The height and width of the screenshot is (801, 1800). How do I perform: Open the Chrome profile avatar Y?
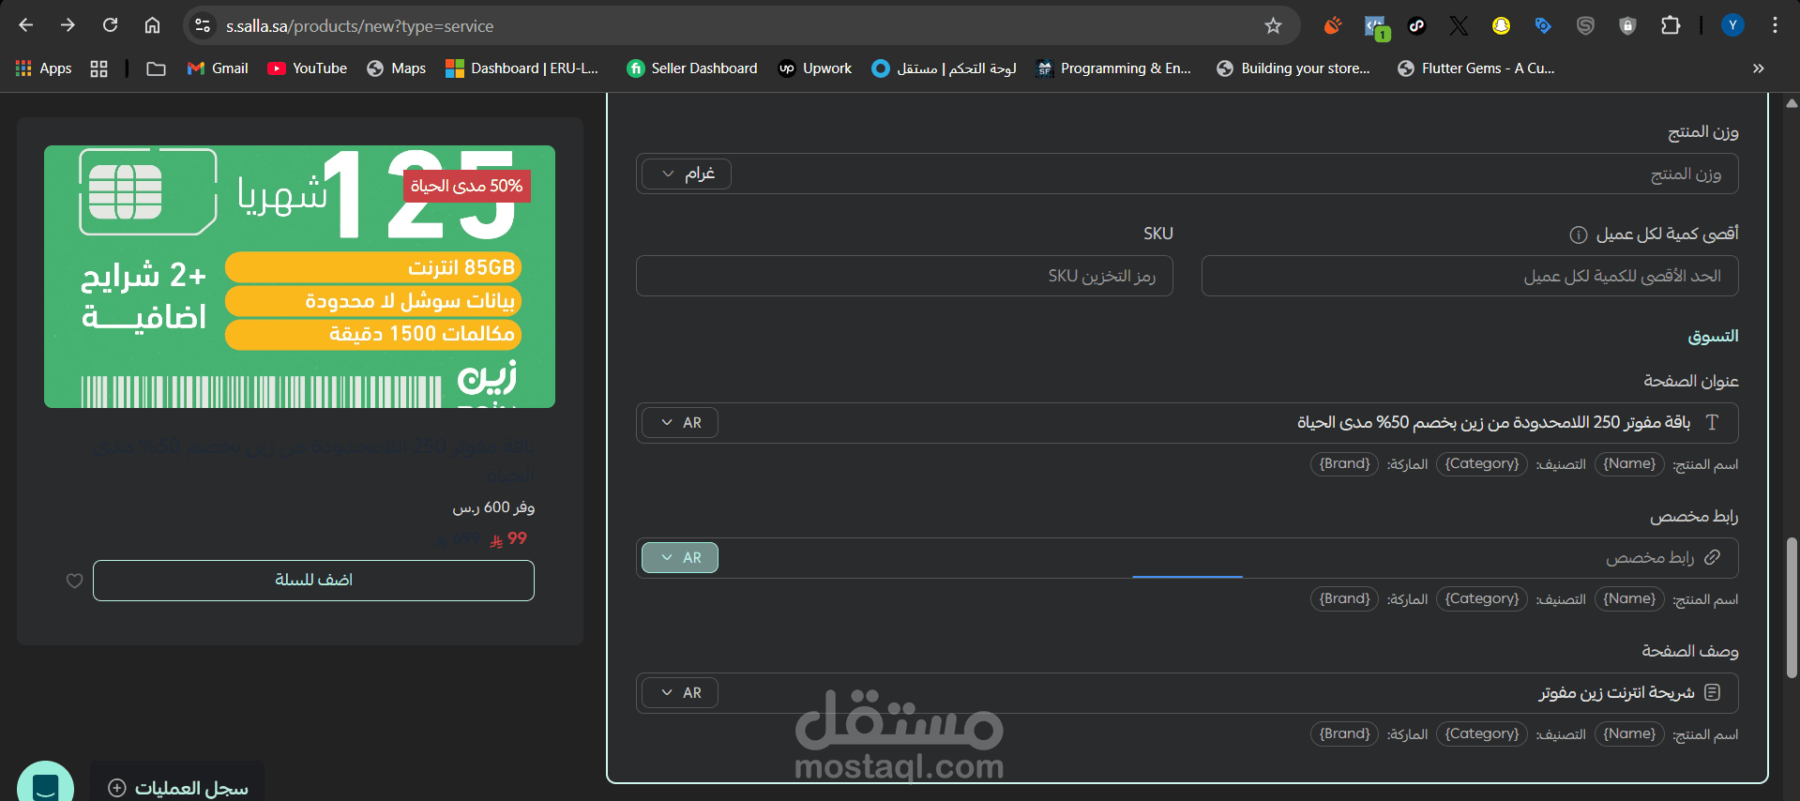coord(1732,25)
